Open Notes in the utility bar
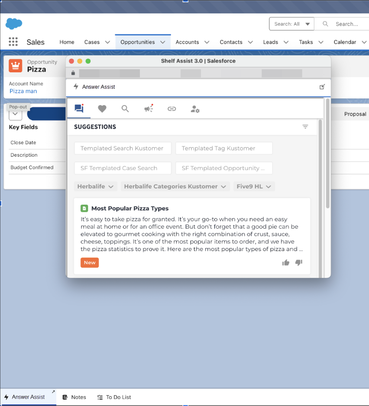The image size is (369, 406). click(74, 397)
